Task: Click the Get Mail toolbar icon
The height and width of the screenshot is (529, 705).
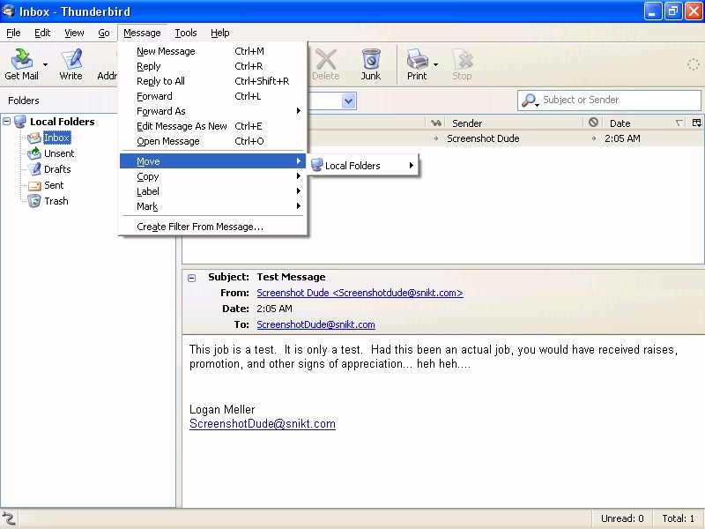Action: [21, 63]
